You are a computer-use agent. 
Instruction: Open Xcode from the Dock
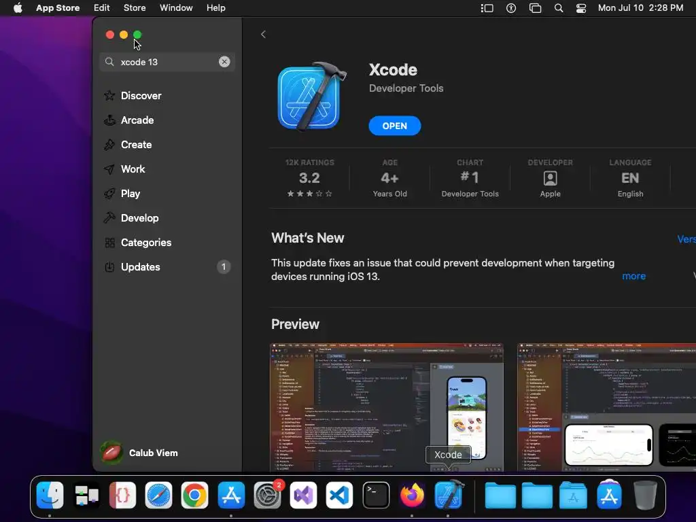[449, 495]
